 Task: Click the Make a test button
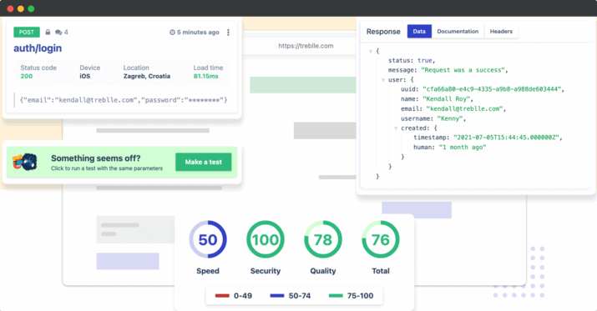(204, 162)
